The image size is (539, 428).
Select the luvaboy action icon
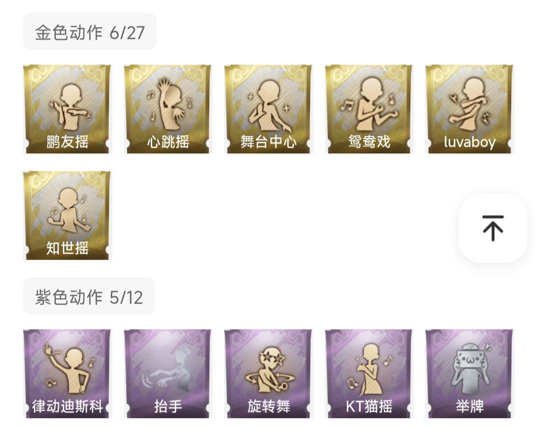(469, 109)
